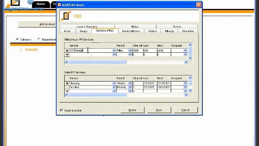This screenshot has height=146, width=259.
Task: Click the Delete button
Action: coord(132,110)
